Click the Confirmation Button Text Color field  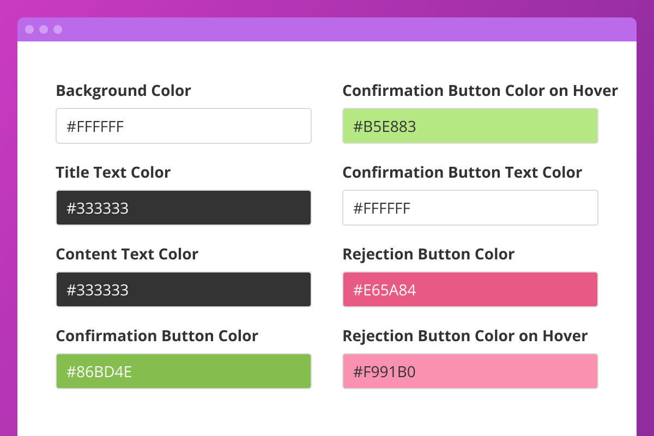coord(470,208)
